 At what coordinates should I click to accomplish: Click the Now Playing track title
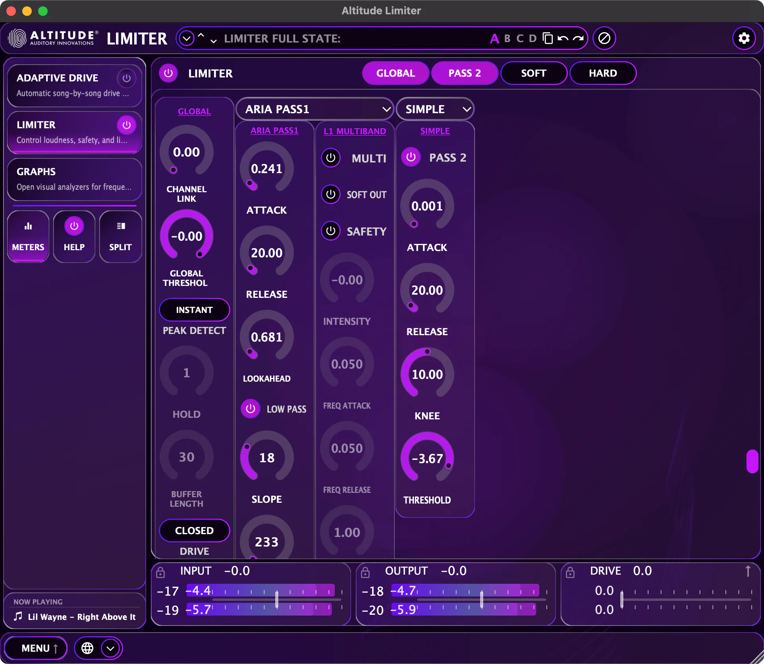tap(82, 617)
